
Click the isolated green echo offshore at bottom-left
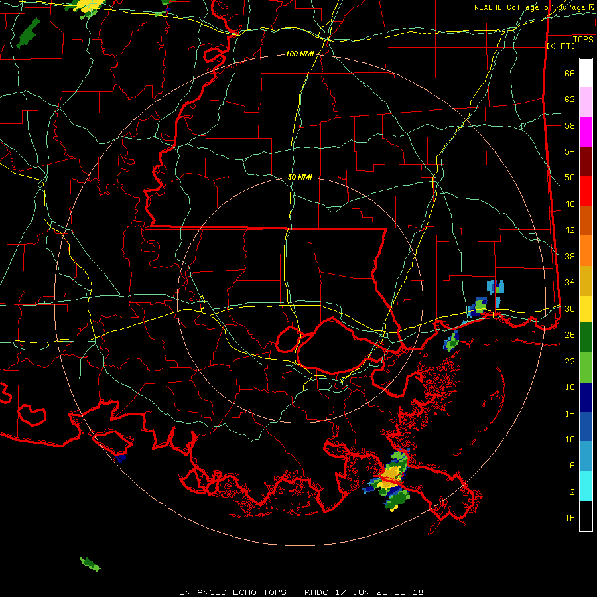click(x=90, y=564)
